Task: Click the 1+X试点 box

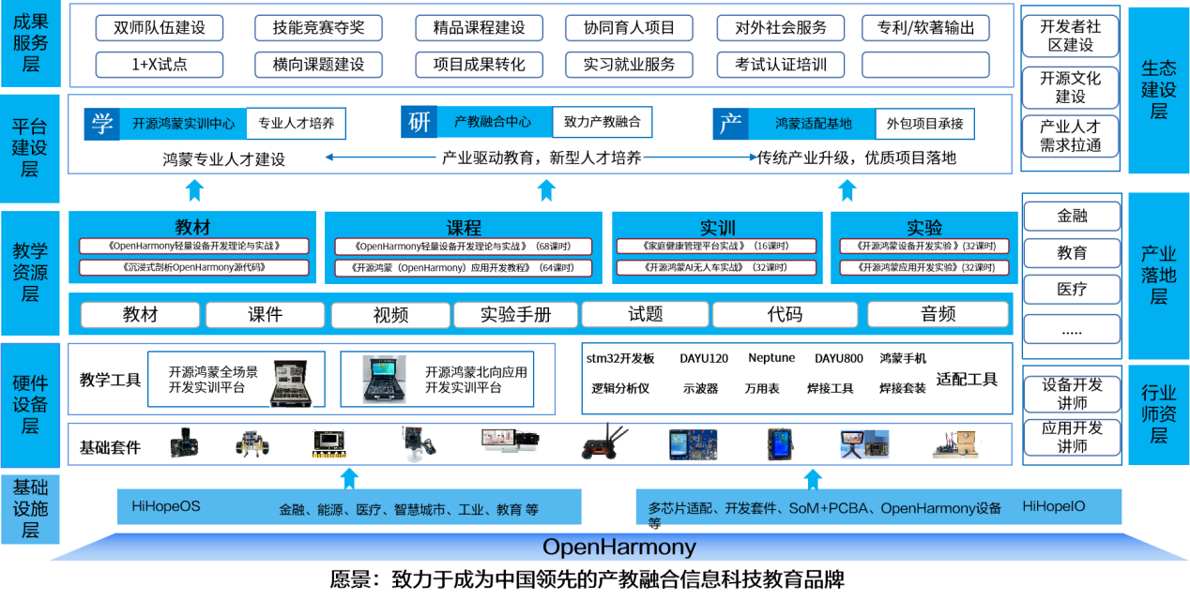Action: coord(160,65)
